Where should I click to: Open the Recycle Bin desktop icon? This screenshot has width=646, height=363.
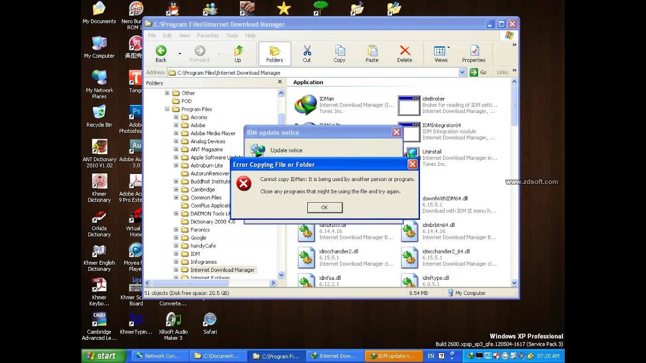point(99,116)
